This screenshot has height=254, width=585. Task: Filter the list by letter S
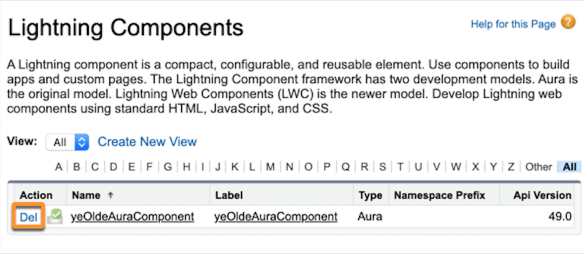pyautogui.click(x=382, y=167)
